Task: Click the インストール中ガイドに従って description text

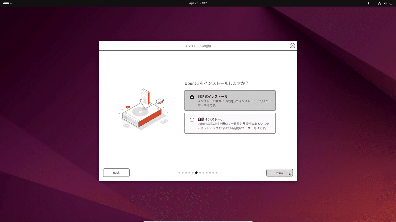Action: [x=234, y=103]
